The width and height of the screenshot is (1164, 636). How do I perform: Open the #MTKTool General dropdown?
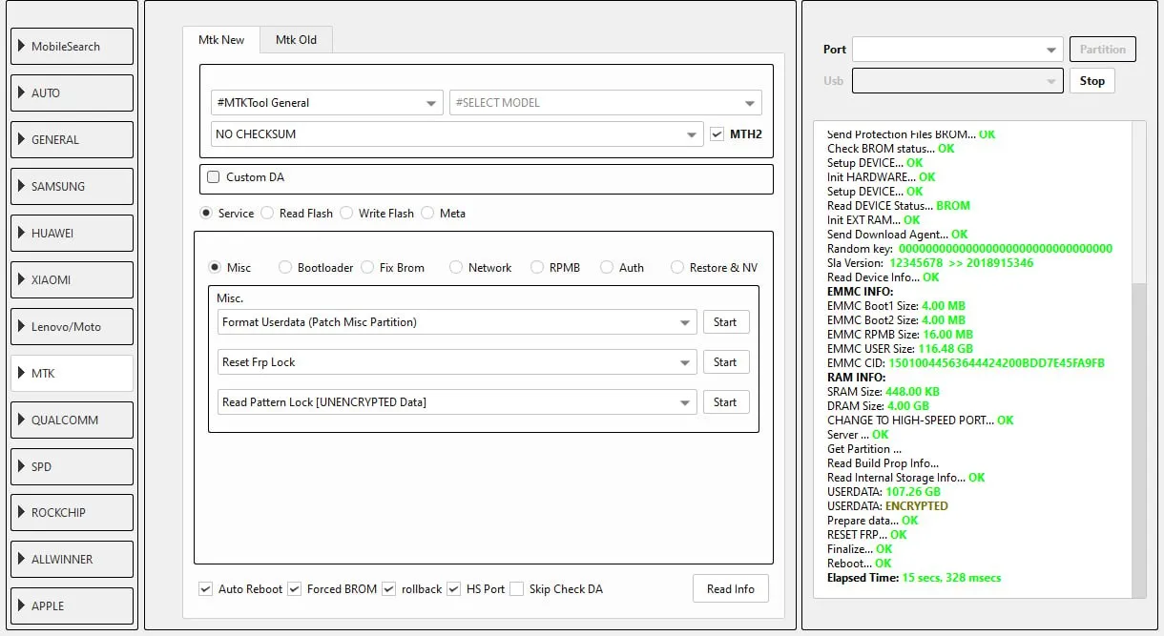(326, 103)
